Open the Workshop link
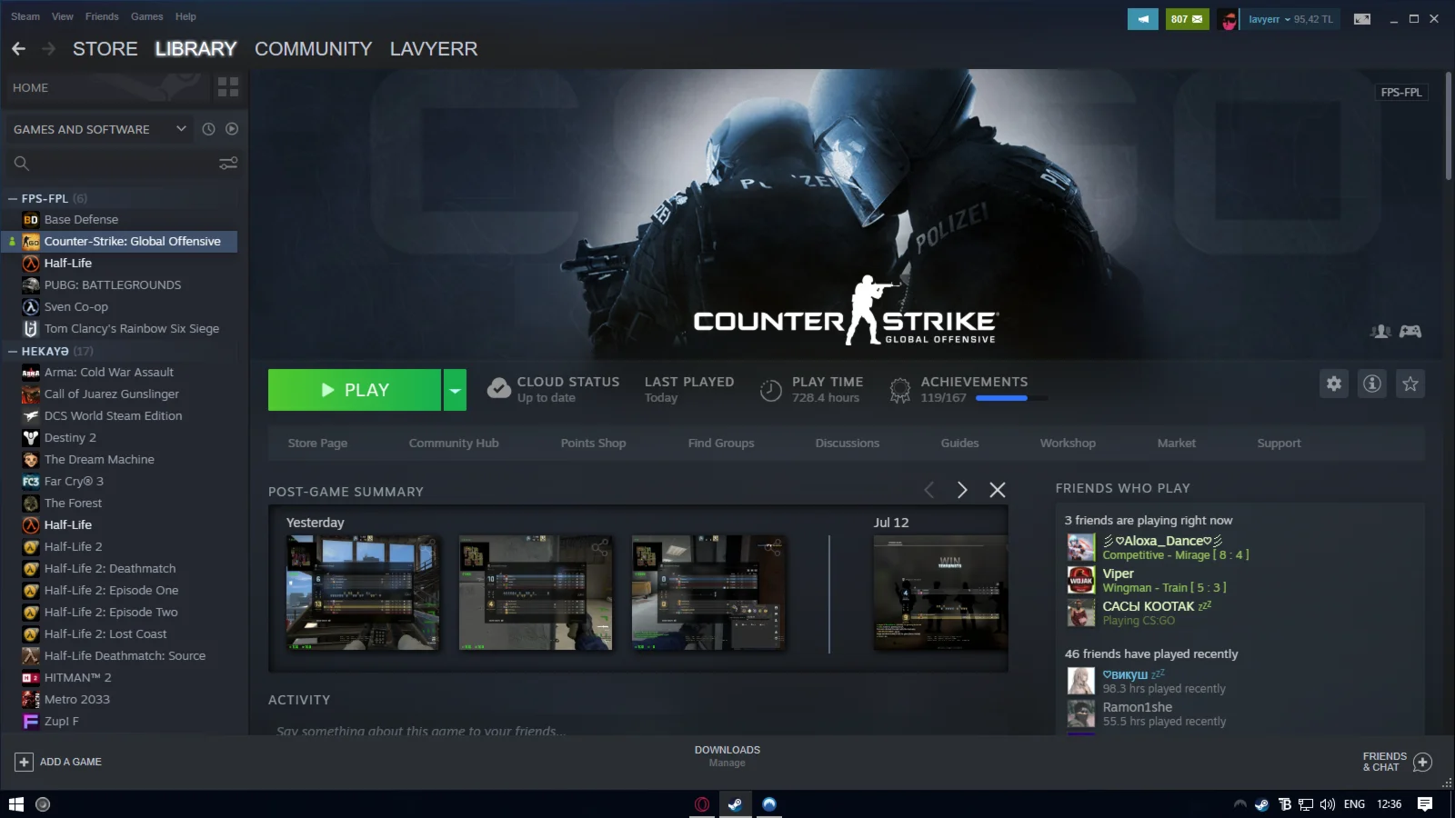1455x818 pixels. 1068,444
